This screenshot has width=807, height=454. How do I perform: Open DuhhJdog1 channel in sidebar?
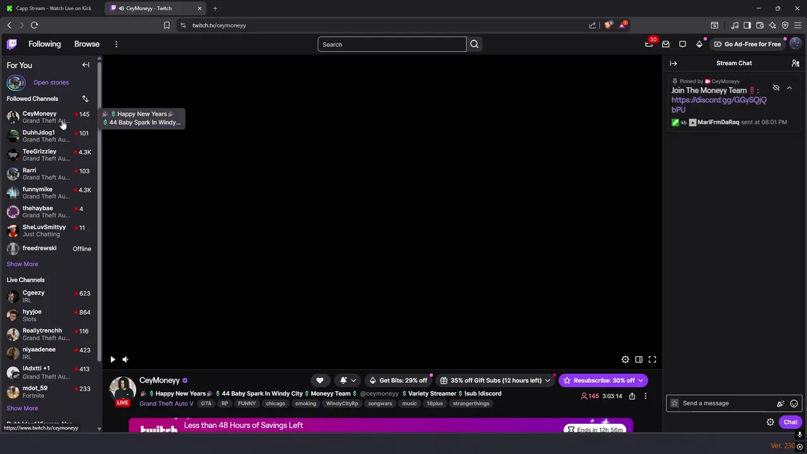49,136
